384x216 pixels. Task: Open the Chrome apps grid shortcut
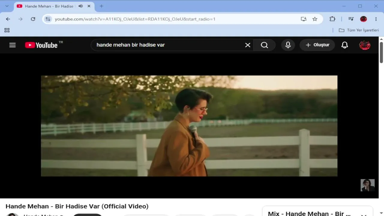(7, 30)
